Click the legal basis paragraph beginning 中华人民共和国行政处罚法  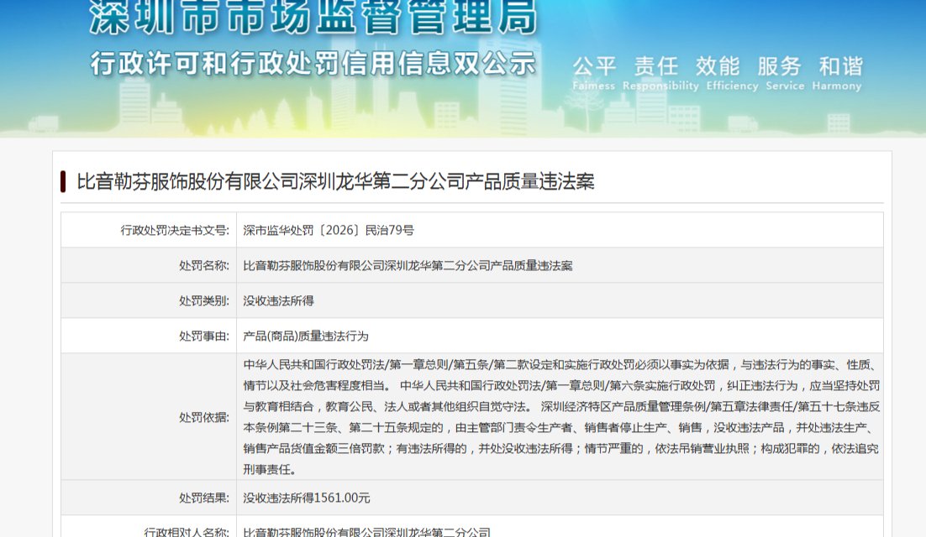[x=561, y=417]
